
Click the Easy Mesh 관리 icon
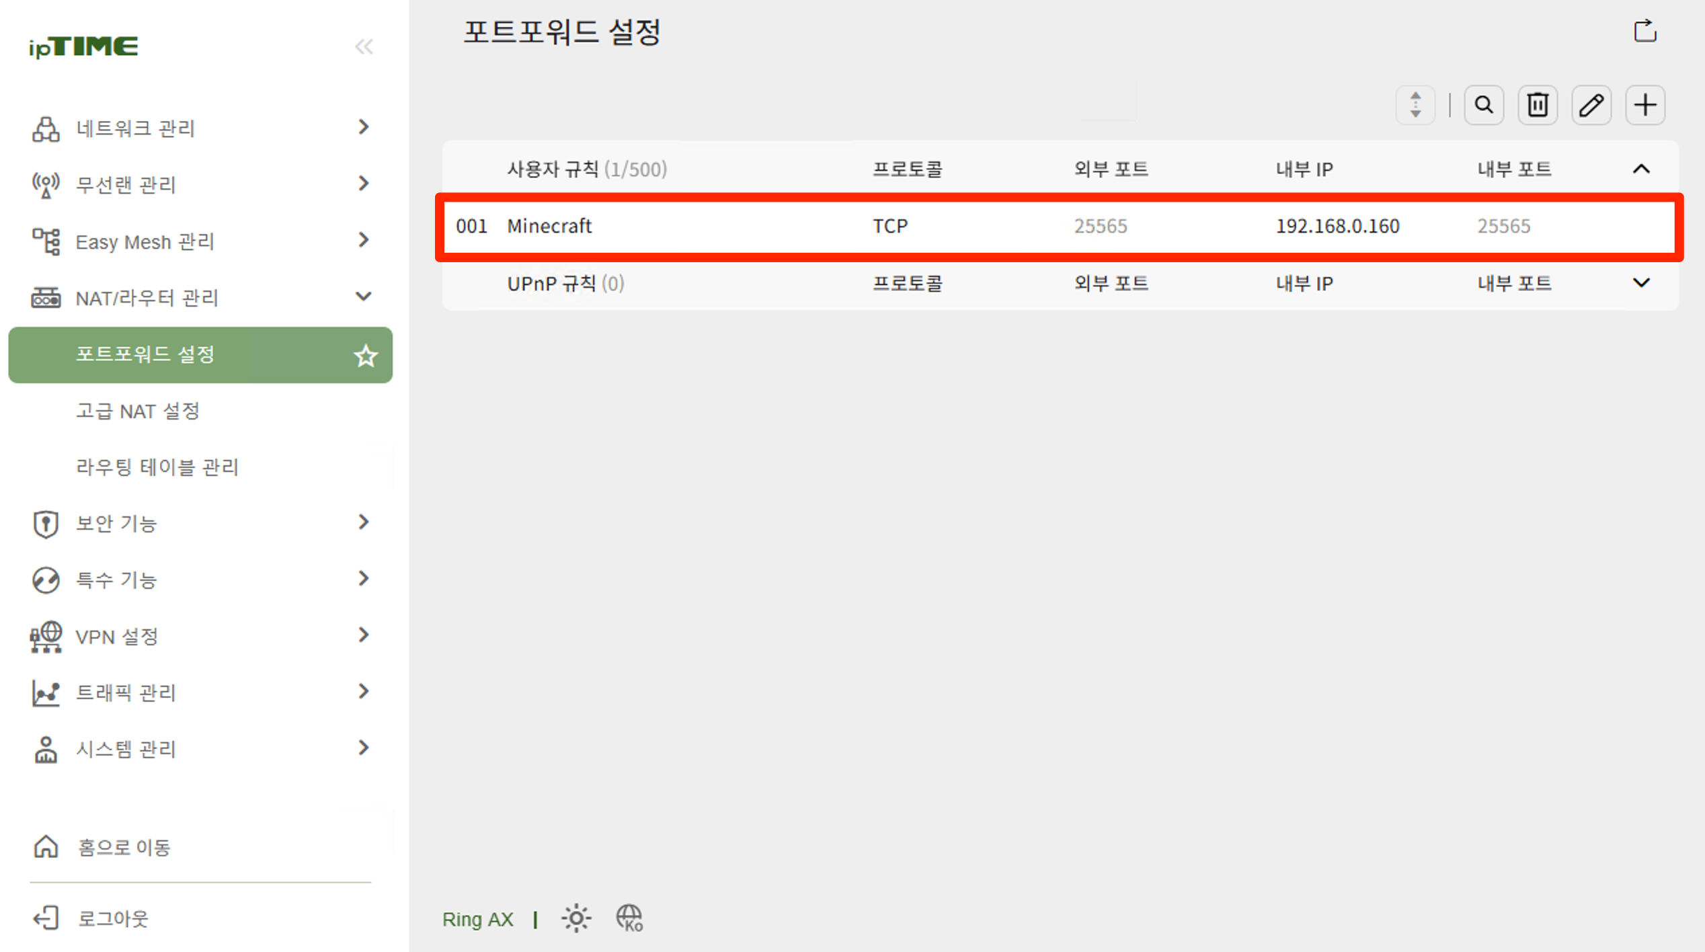coord(46,241)
